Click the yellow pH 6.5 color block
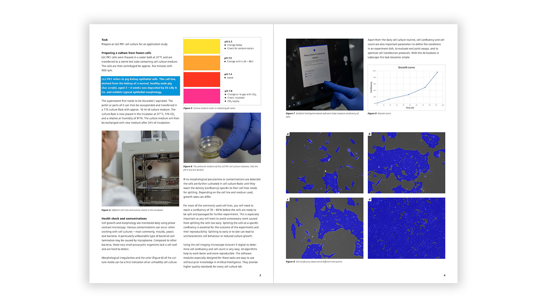 click(202, 46)
